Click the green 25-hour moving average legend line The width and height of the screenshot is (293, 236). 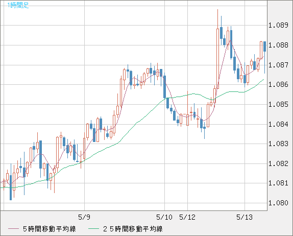click(93, 229)
